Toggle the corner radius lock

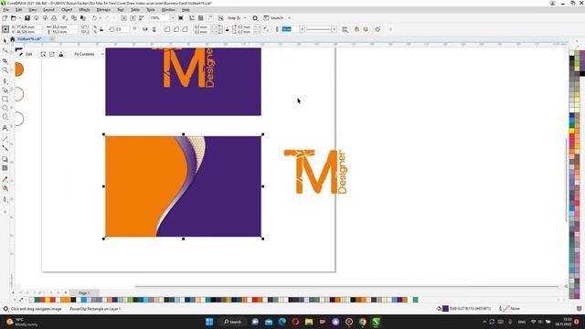[227, 29]
